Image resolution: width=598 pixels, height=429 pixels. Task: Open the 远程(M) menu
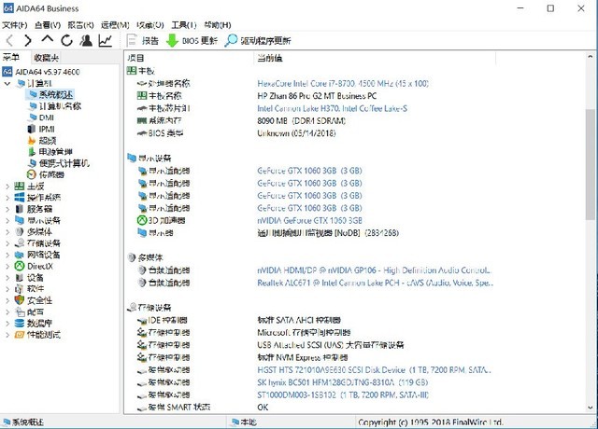(115, 25)
